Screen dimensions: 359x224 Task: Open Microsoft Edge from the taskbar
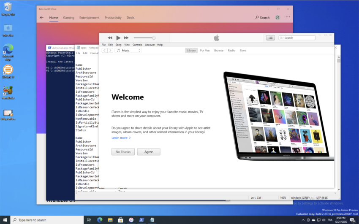point(100,220)
